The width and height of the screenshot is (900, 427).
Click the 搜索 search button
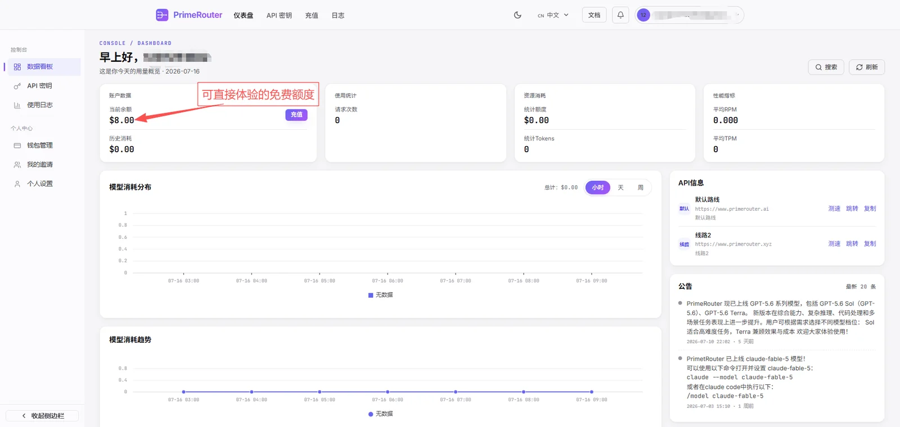point(826,67)
